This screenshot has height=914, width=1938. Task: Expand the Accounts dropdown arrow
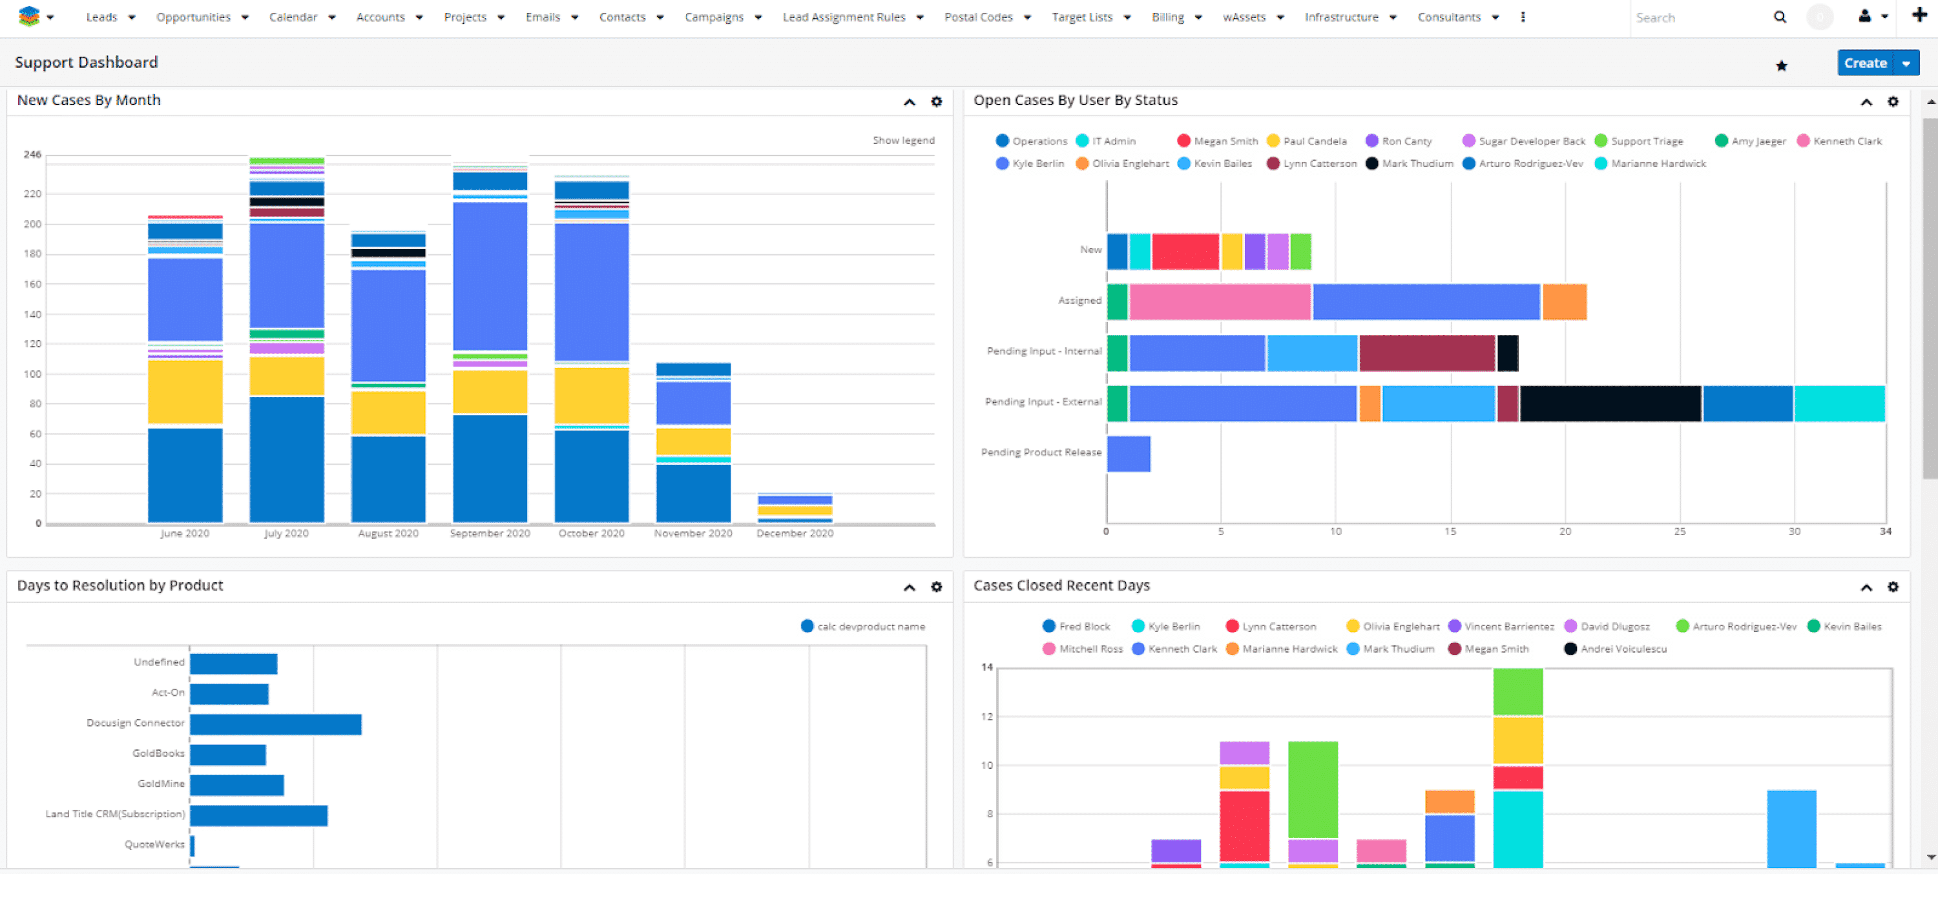tap(419, 17)
